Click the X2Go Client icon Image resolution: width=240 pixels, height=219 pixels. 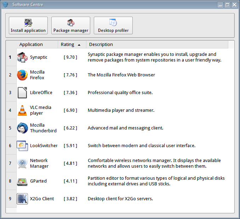point(22,199)
